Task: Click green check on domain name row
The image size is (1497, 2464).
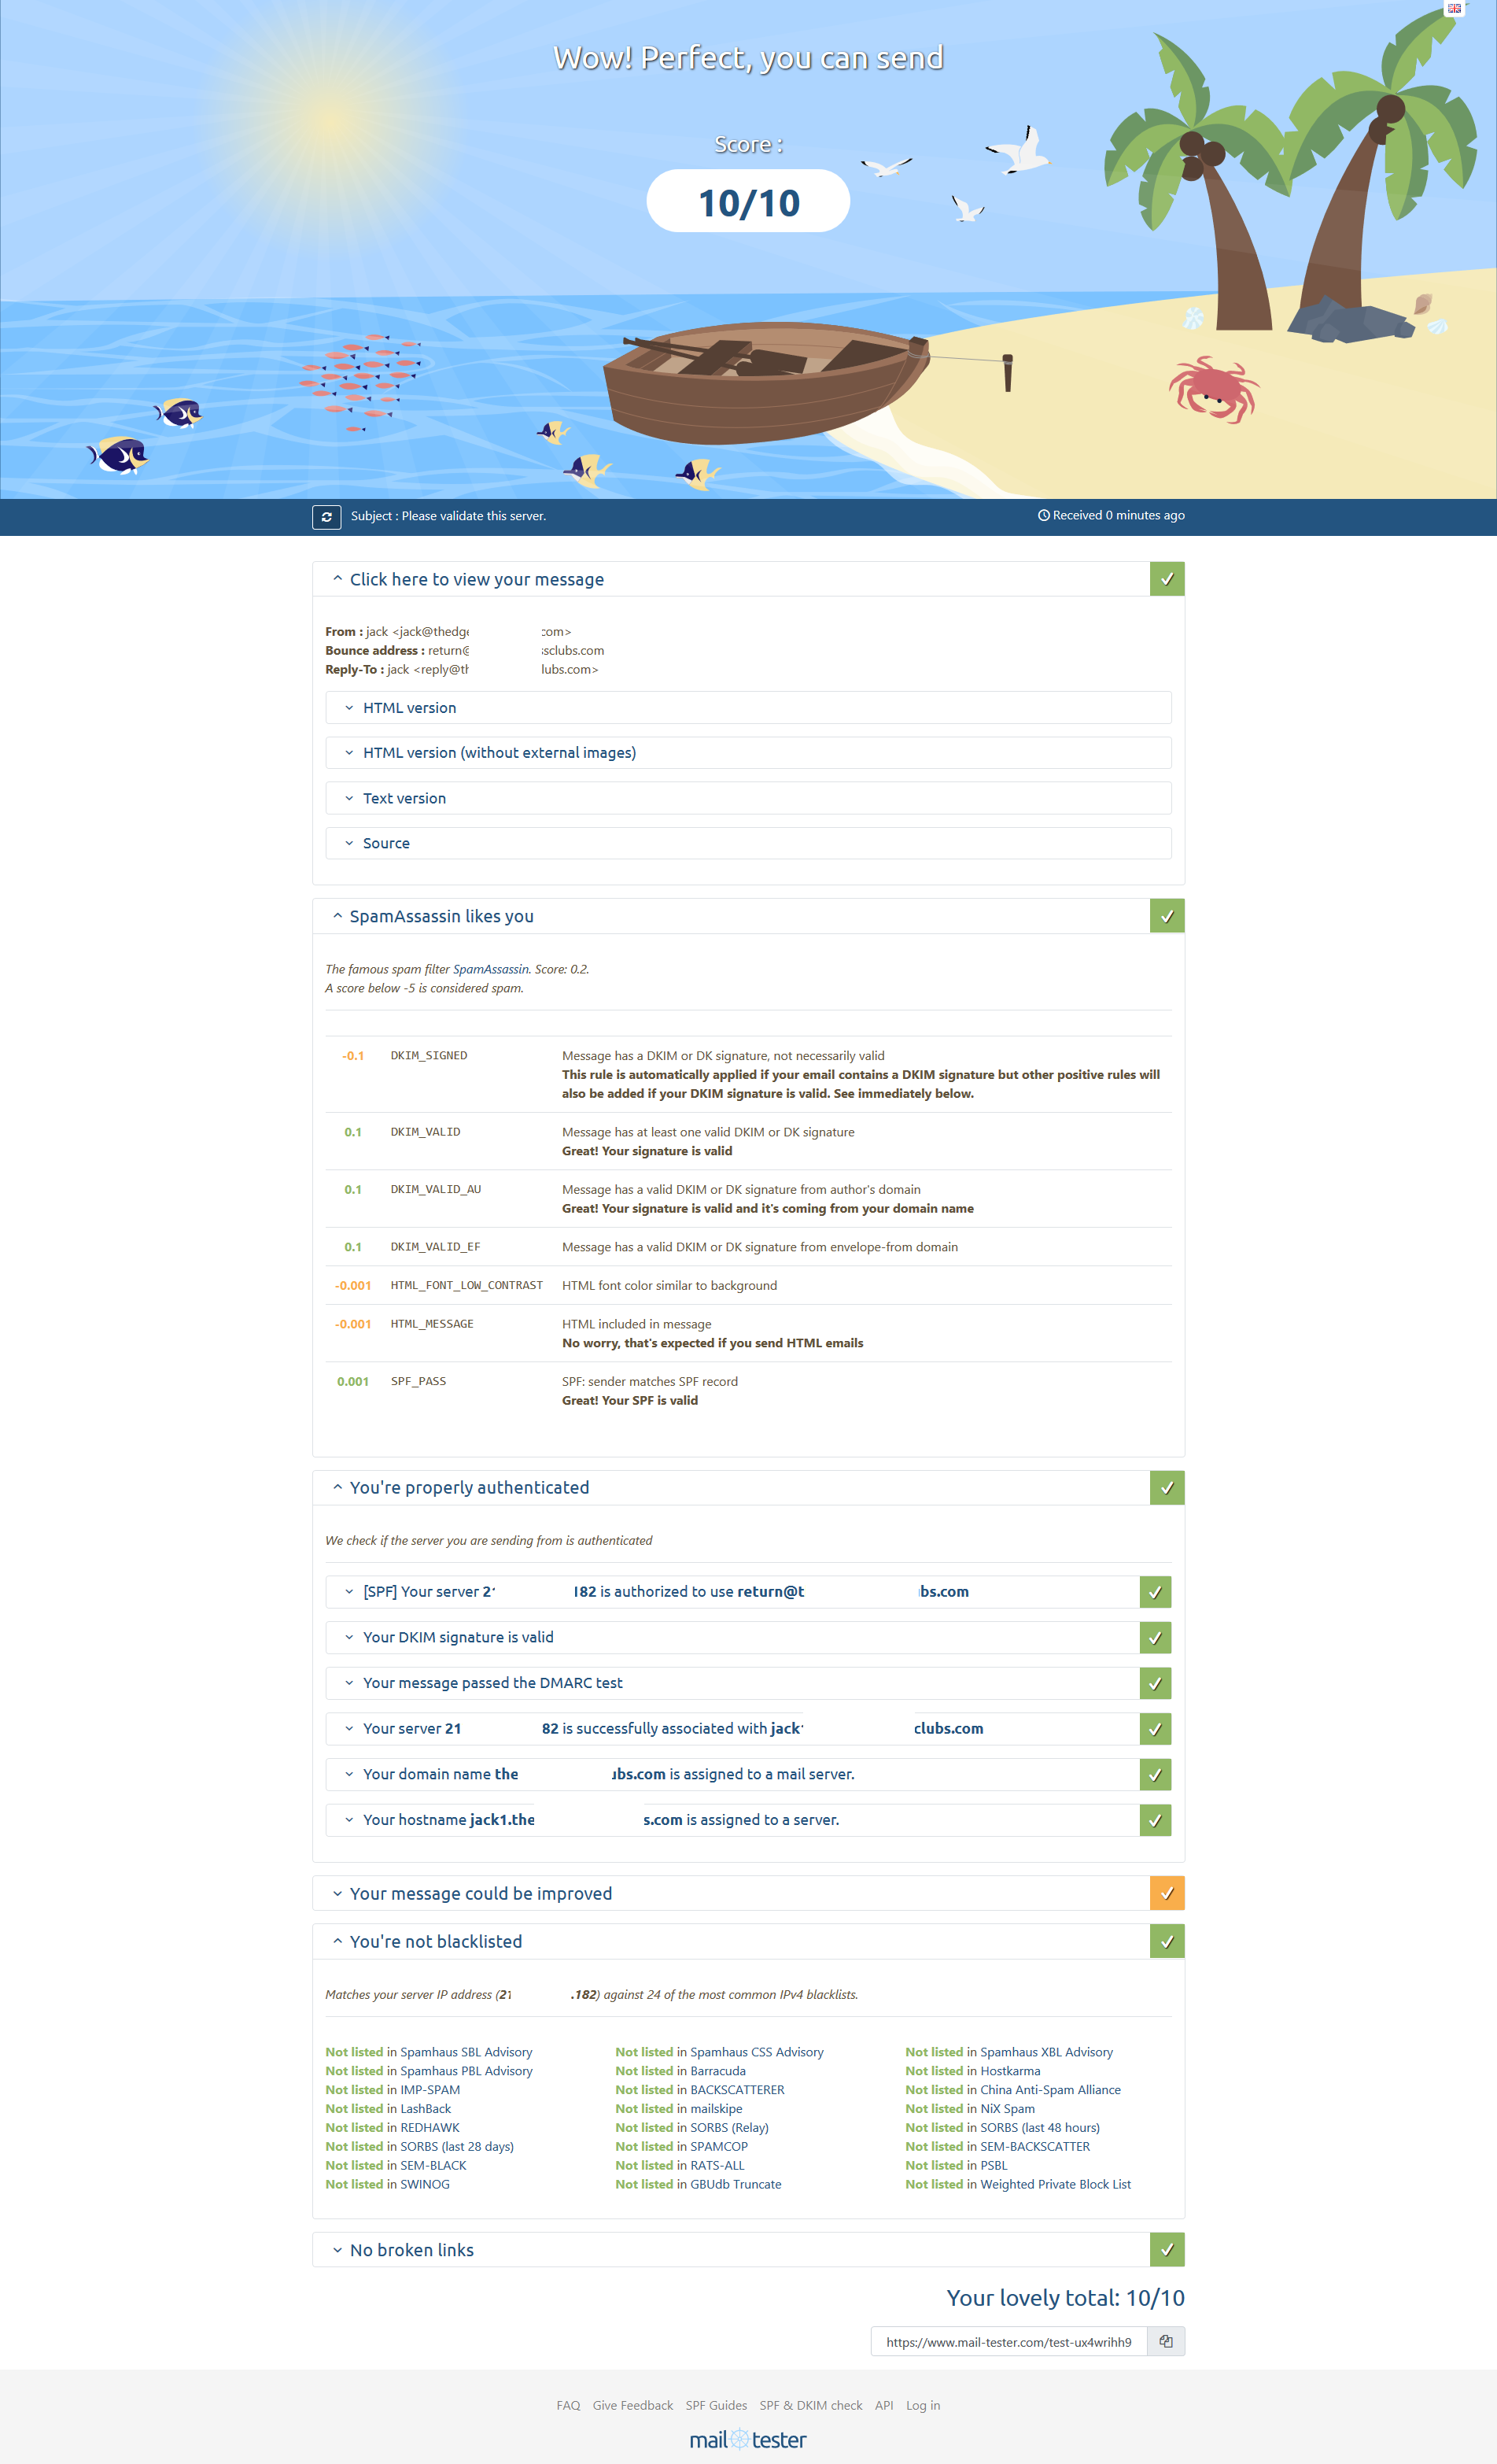Action: point(1156,1775)
